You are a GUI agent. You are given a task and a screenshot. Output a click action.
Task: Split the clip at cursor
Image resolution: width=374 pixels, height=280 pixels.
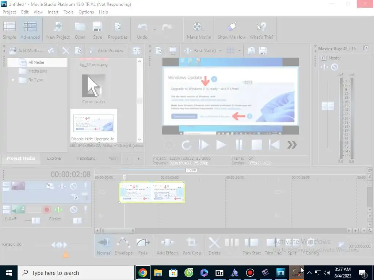tap(292, 246)
